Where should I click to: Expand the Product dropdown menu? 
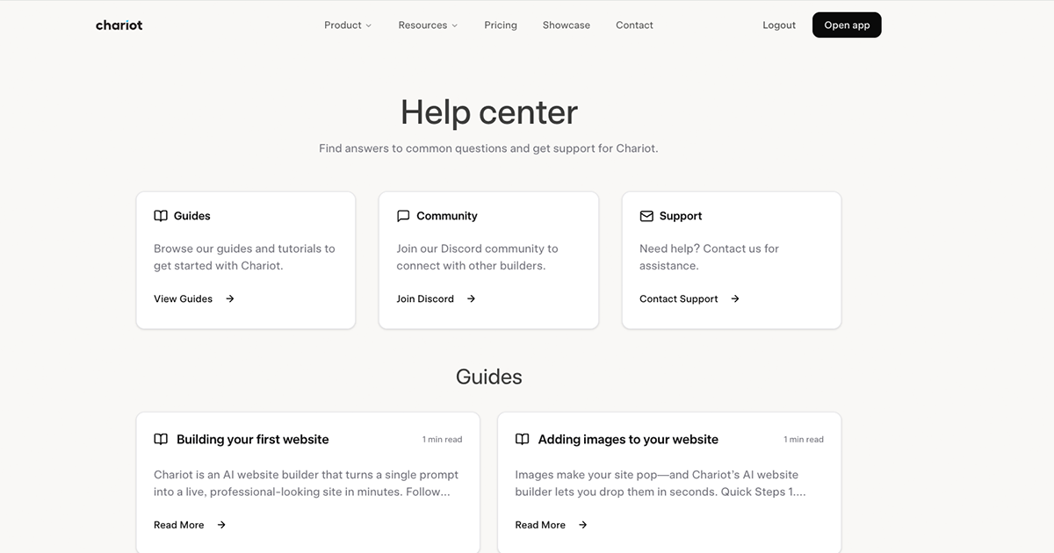tap(348, 25)
